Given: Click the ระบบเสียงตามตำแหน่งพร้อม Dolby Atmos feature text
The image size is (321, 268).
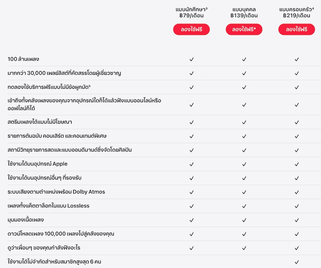Looking at the screenshot, I should click(56, 192).
